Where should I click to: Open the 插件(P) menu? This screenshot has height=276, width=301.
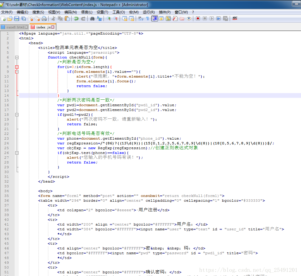165,12
